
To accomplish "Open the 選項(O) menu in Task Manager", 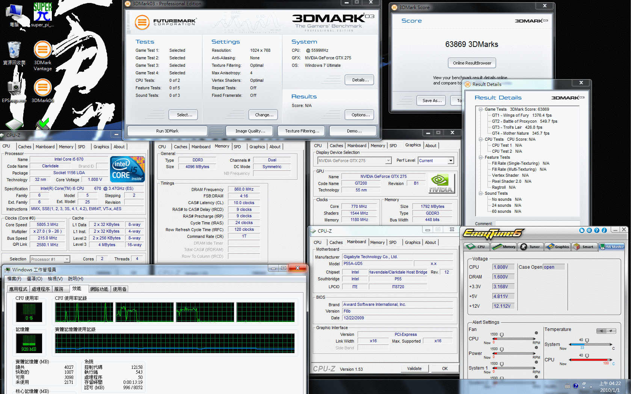I will click(x=34, y=279).
